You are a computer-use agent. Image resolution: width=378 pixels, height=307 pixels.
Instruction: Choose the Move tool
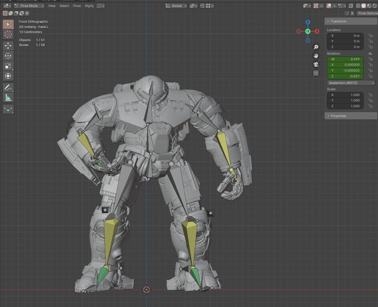point(8,45)
